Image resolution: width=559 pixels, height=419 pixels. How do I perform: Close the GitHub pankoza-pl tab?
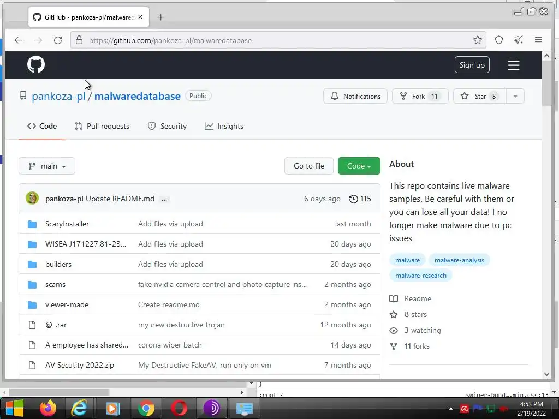coord(140,17)
